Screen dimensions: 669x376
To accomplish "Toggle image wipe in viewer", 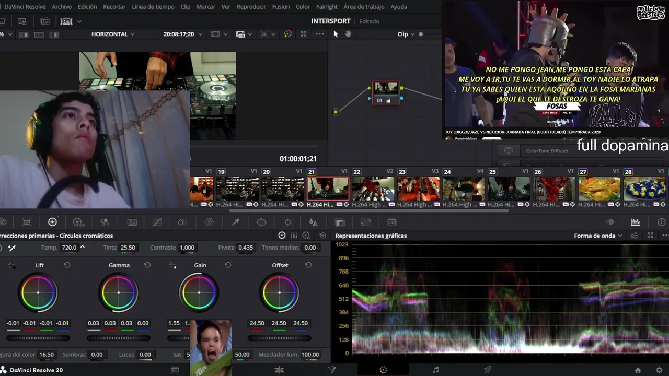I will tap(23, 34).
